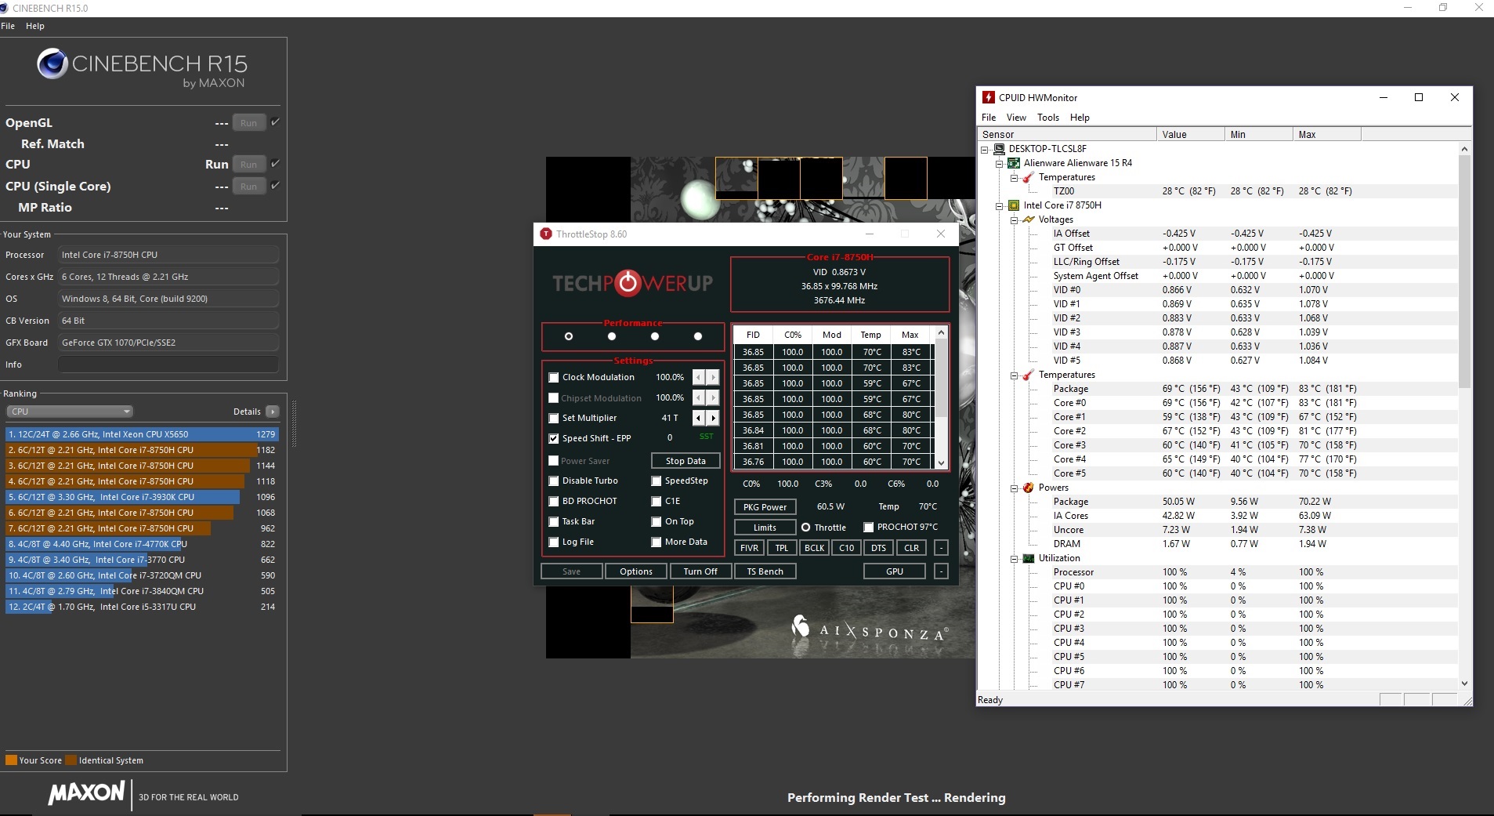Open the CPU ranking dropdown in Cinebench
1494x816 pixels.
pyautogui.click(x=70, y=412)
